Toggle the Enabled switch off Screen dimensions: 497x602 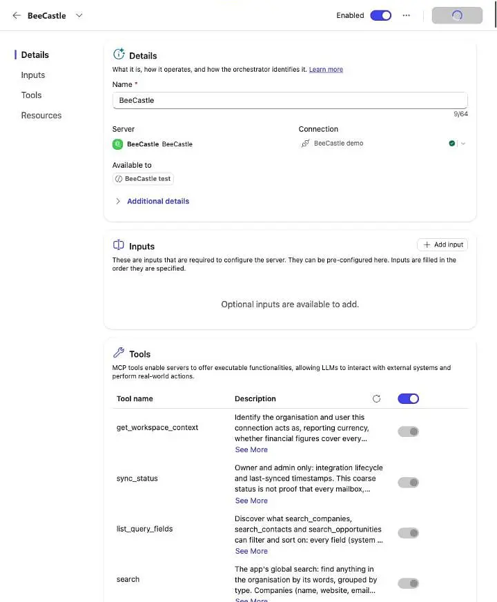pyautogui.click(x=380, y=15)
